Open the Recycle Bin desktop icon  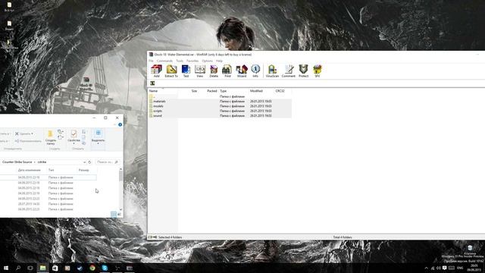pyautogui.click(x=470, y=249)
